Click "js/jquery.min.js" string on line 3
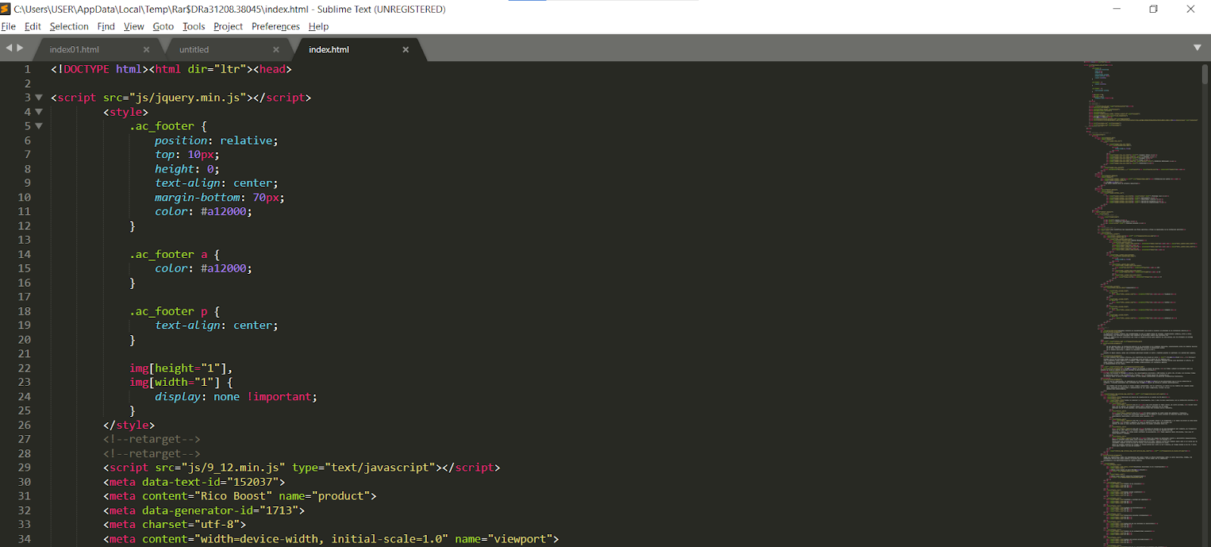Viewport: 1211px width, 547px height. (188, 98)
